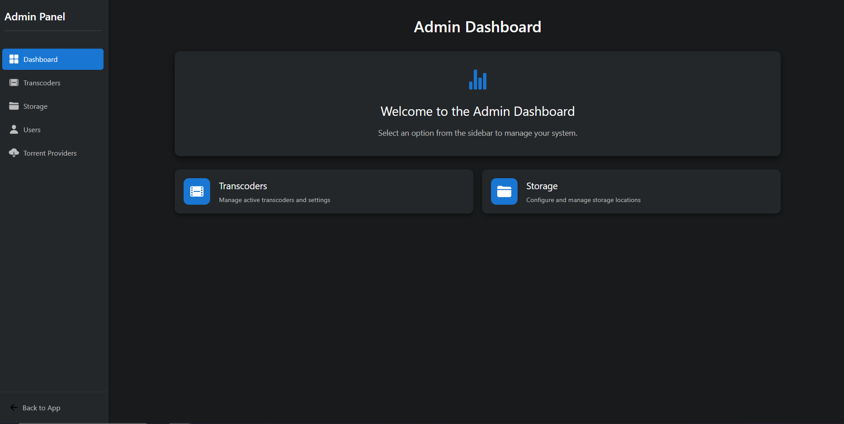
Task: Open the Storage configuration card
Action: pos(631,191)
